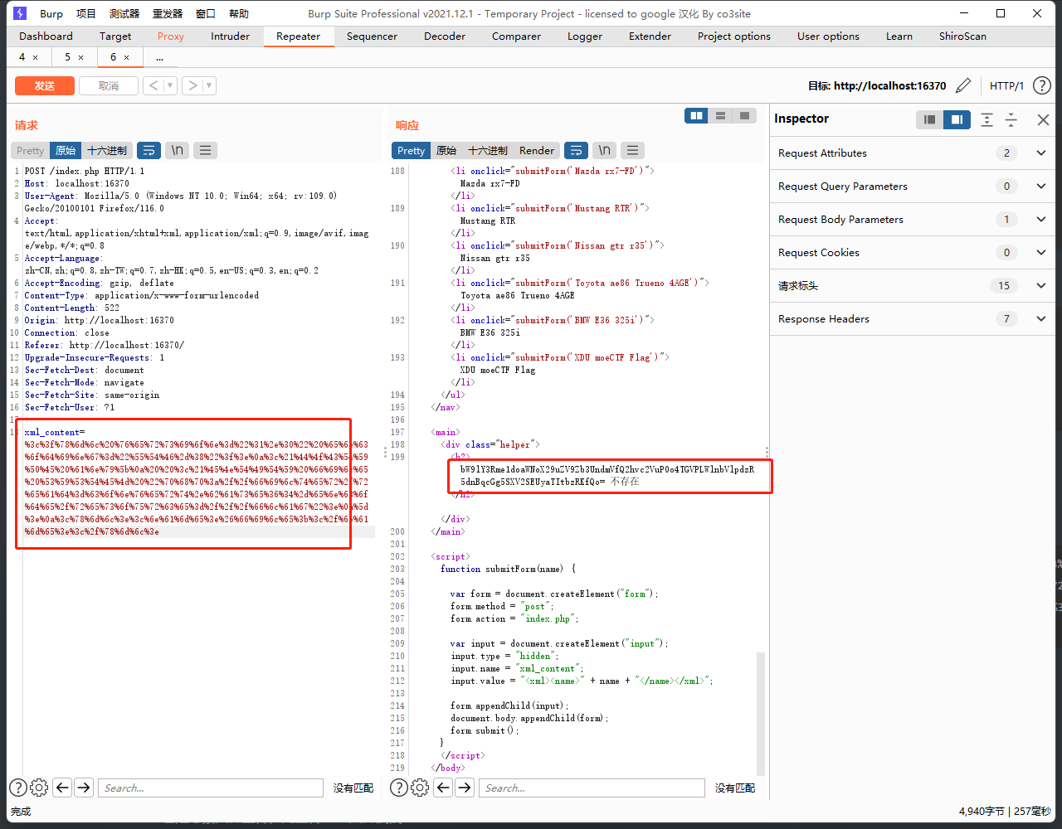
Task: Open response search help icon
Action: [398, 788]
